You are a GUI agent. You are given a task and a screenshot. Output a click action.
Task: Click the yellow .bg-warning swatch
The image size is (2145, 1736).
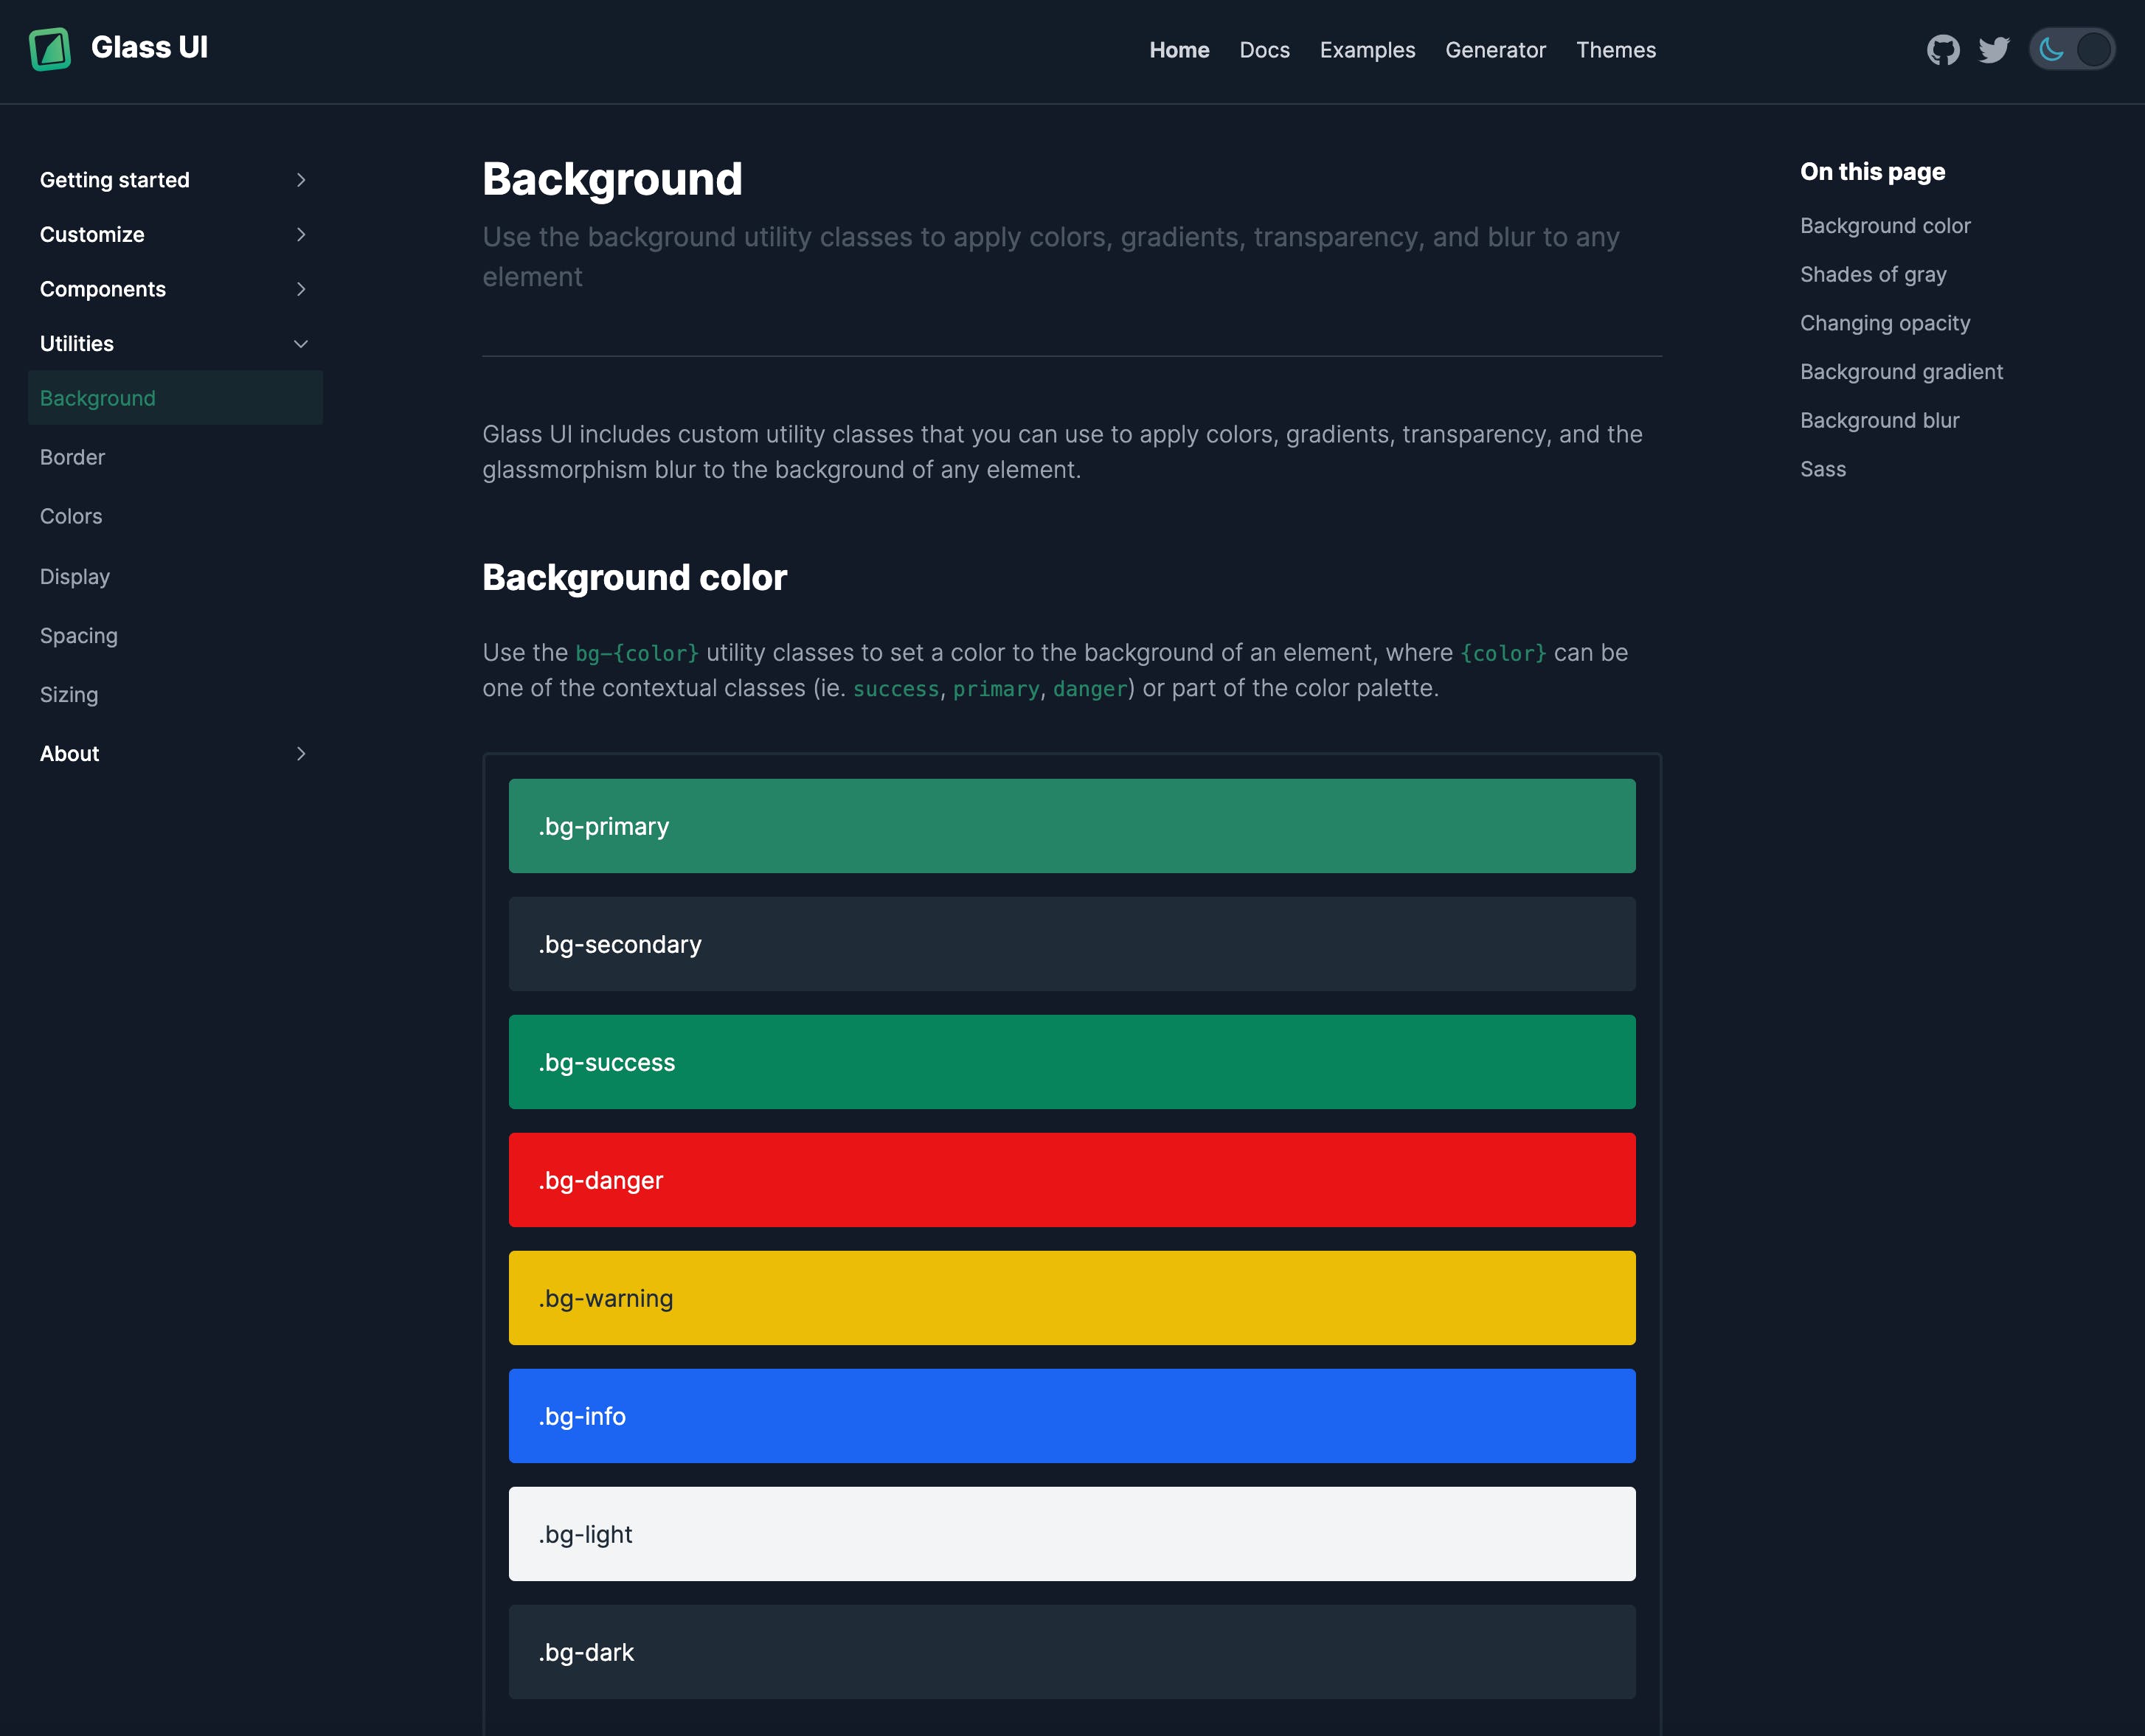[x=1071, y=1298]
